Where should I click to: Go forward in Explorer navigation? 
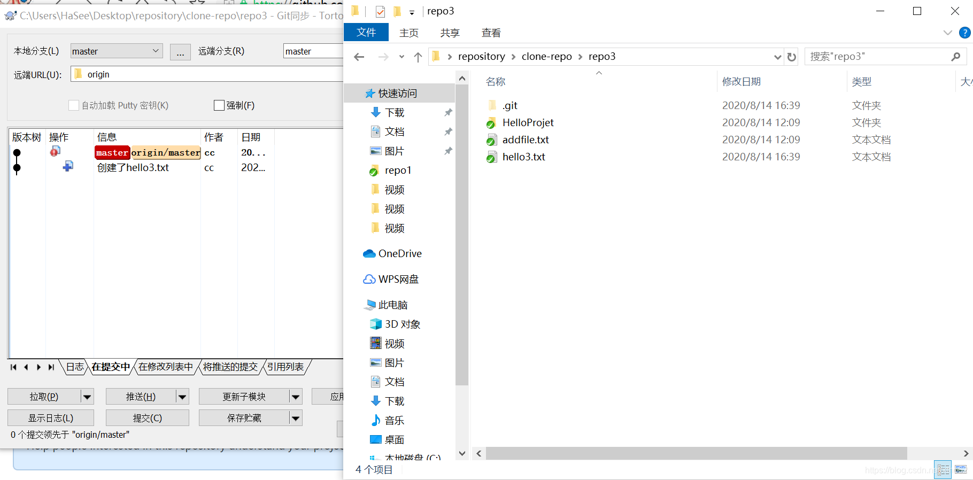[x=383, y=57]
